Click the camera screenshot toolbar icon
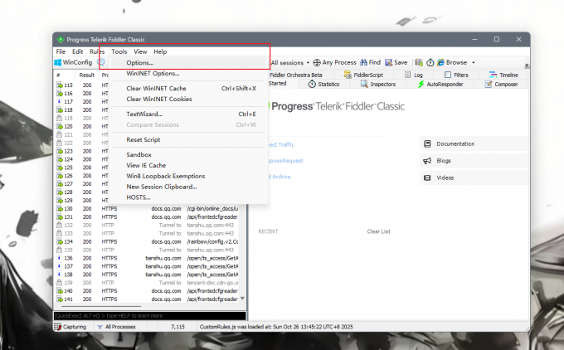This screenshot has width=564, height=350. pos(419,62)
